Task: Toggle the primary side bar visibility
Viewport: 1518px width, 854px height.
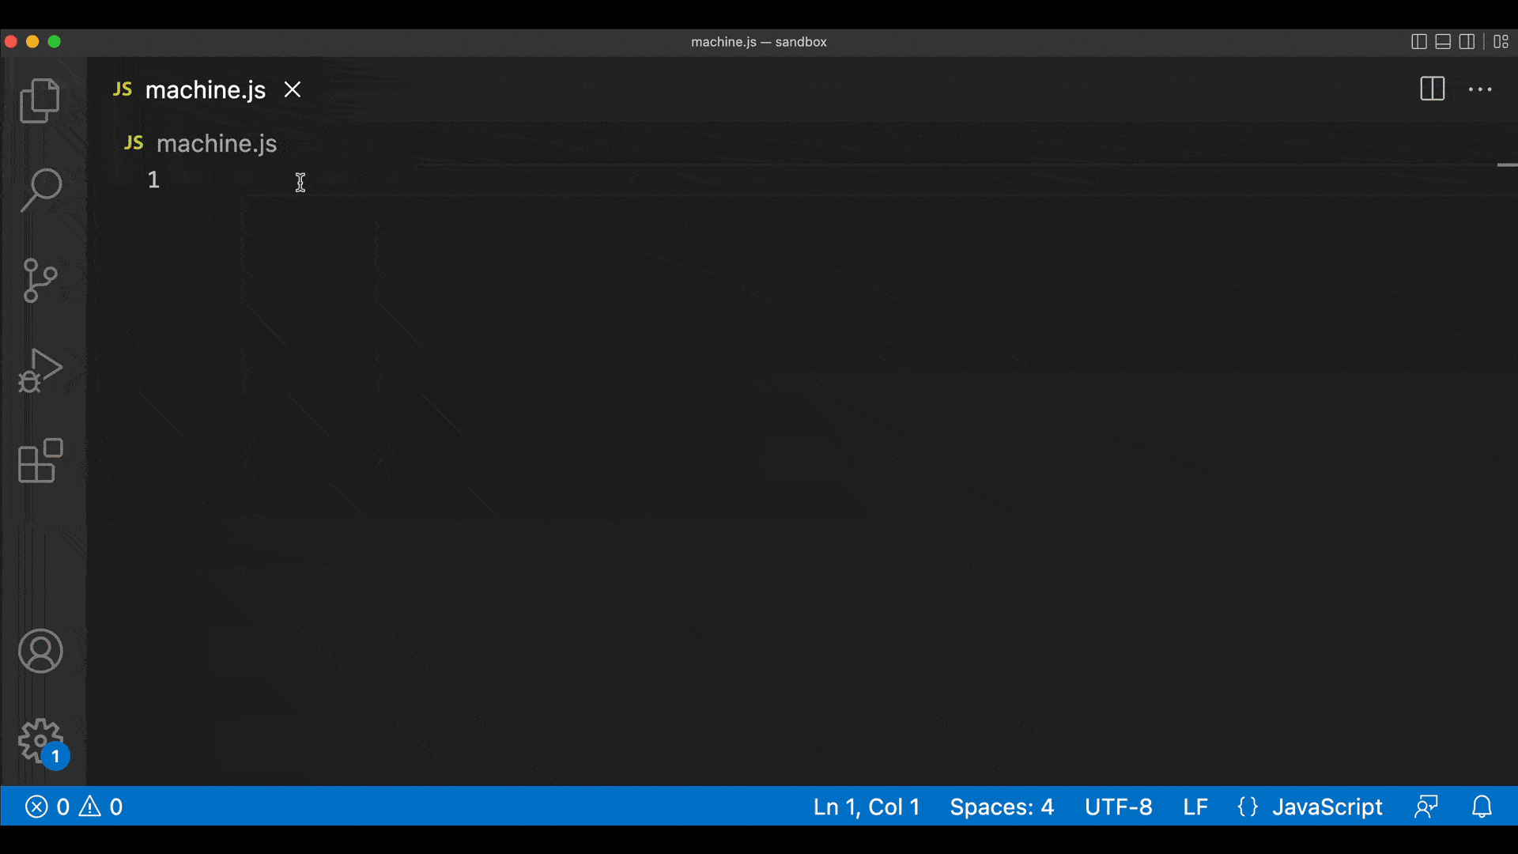Action: coord(1420,42)
